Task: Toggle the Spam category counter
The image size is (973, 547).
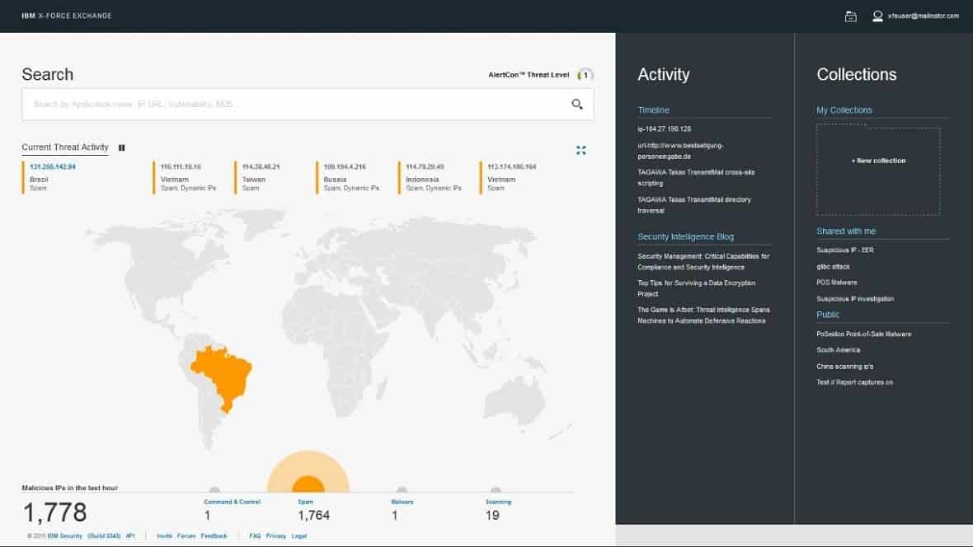Action: [x=308, y=507]
